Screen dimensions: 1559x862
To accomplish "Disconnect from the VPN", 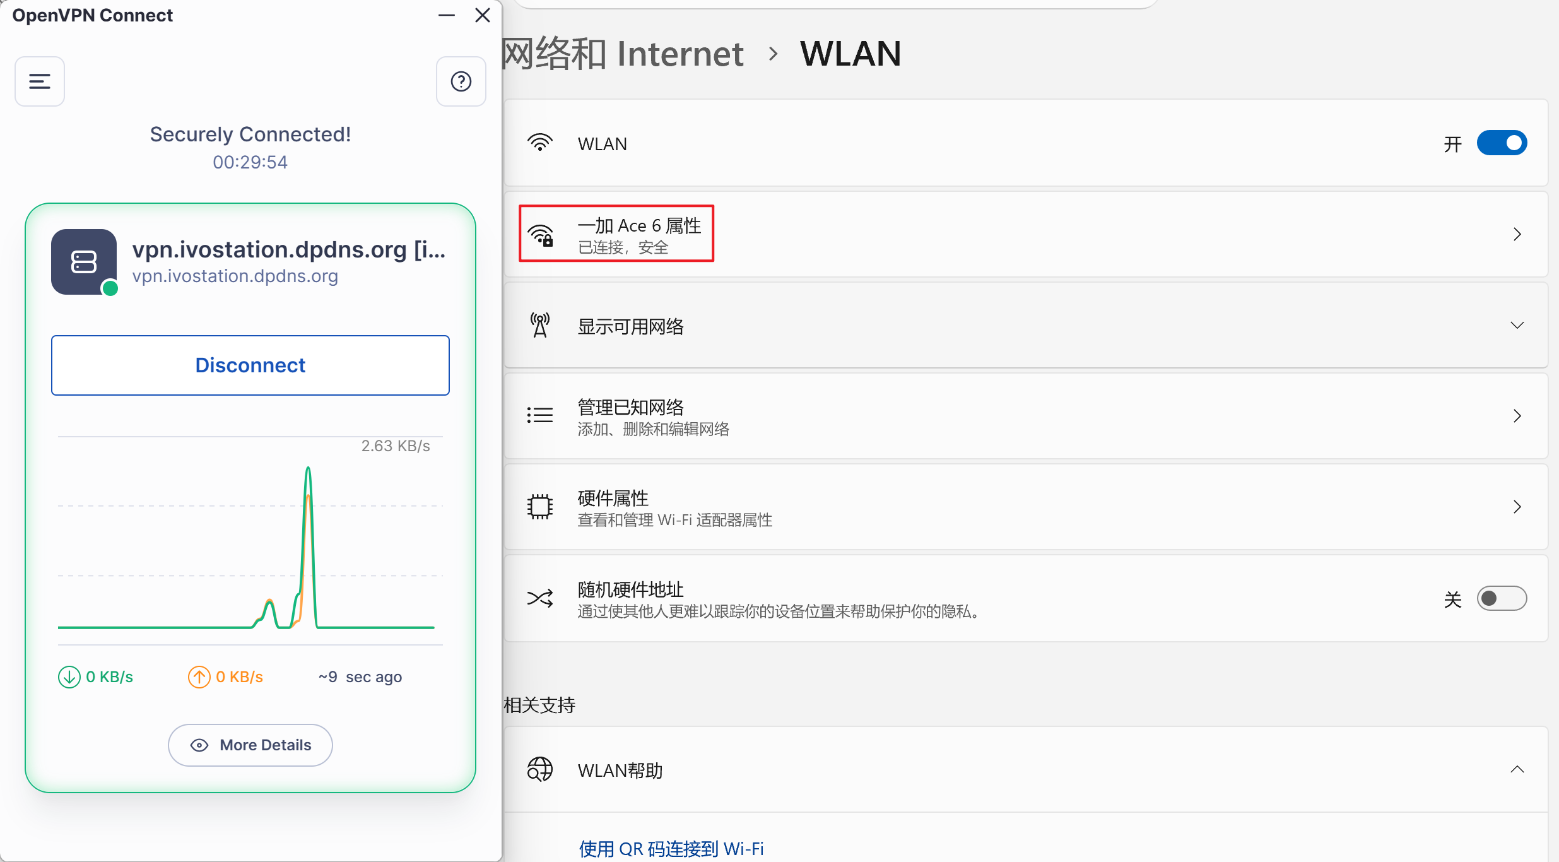I will pos(250,365).
